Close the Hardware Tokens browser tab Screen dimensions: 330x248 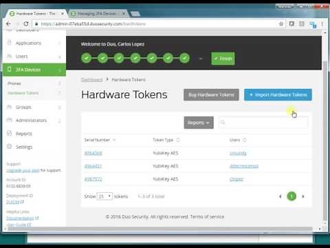pyautogui.click(x=63, y=14)
